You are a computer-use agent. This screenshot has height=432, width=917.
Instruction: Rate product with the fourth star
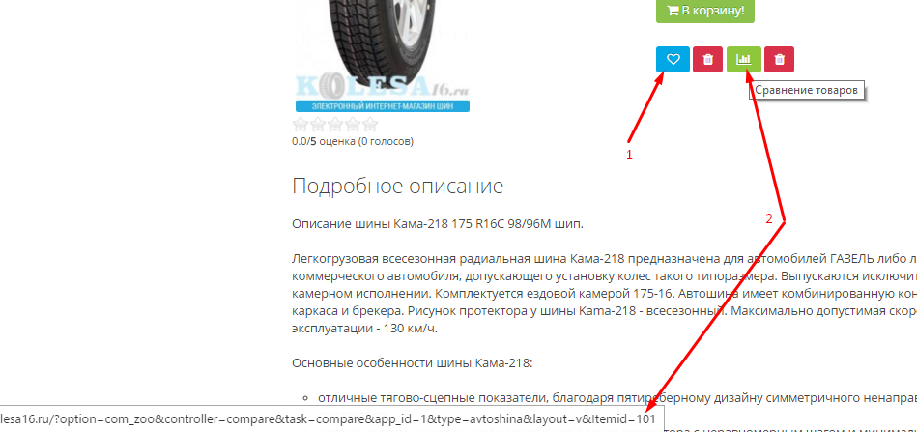(353, 124)
